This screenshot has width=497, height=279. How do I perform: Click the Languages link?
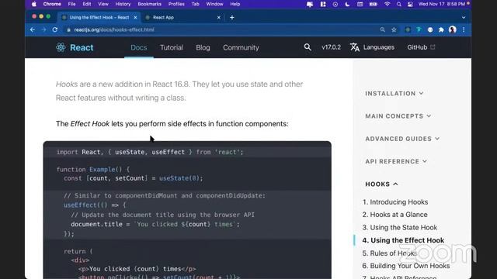click(379, 47)
